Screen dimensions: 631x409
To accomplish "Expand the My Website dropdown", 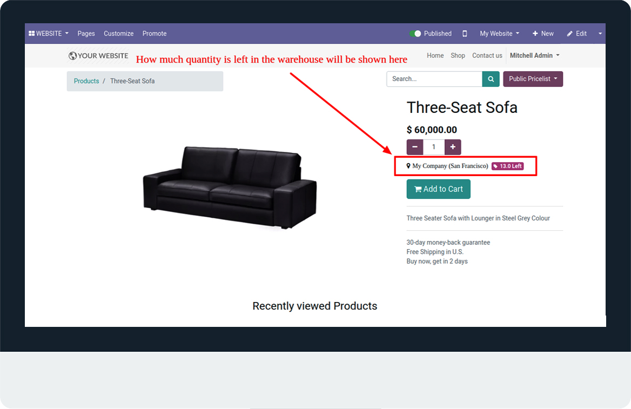I will click(499, 33).
